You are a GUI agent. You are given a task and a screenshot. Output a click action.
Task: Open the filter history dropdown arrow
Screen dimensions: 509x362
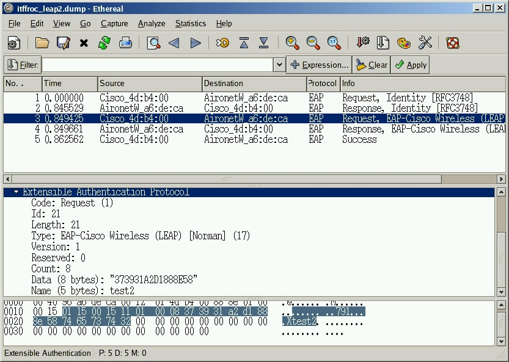pyautogui.click(x=279, y=65)
